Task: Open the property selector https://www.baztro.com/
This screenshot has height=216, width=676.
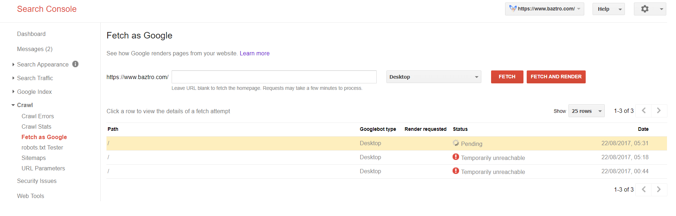Action: (x=544, y=9)
